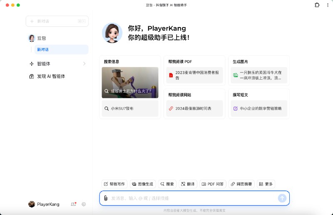Image resolution: width=333 pixels, height=215 pixels.
Task: Choose the 2024最佳旅游时间表 suggestion
Action: coord(194,108)
